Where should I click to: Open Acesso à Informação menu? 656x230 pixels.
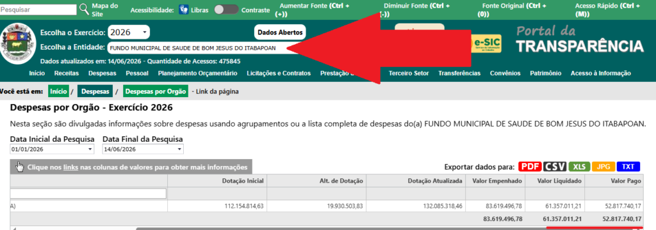pyautogui.click(x=601, y=73)
